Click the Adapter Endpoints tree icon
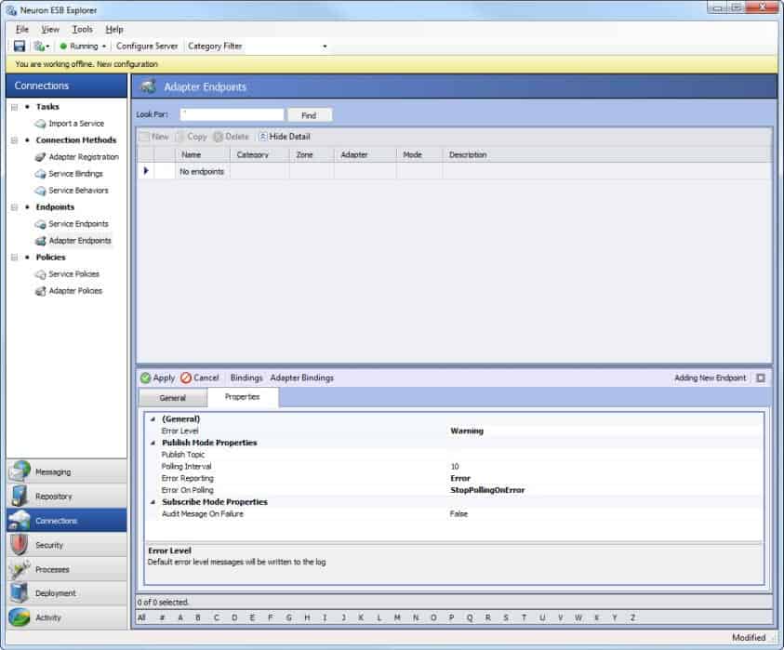This screenshot has height=650, width=784. 41,241
